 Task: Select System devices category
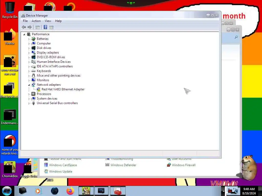[x=47, y=99]
